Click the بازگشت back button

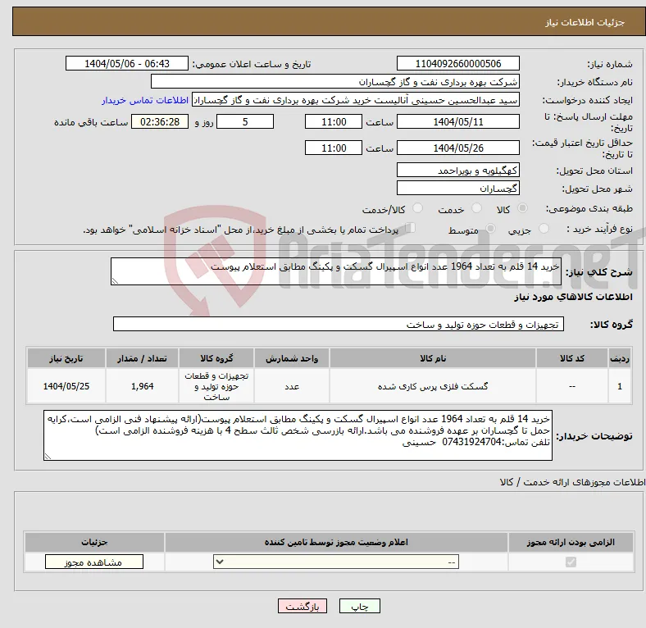(303, 606)
